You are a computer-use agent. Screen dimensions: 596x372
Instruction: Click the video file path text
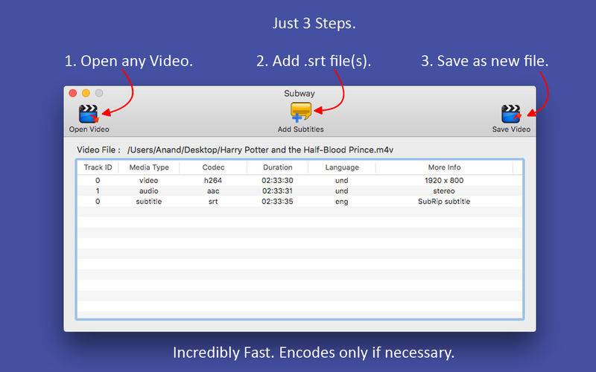(260, 150)
